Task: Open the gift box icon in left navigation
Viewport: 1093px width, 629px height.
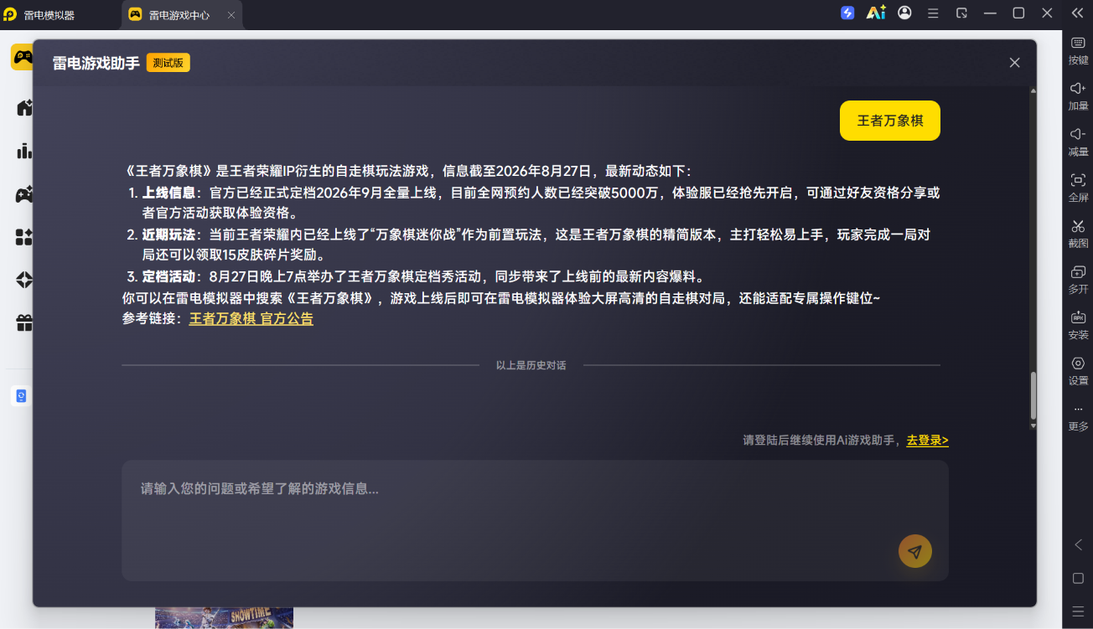Action: coord(24,322)
